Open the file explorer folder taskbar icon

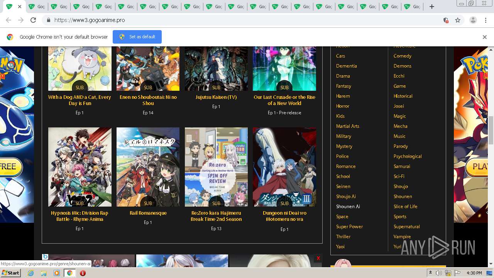44,273
